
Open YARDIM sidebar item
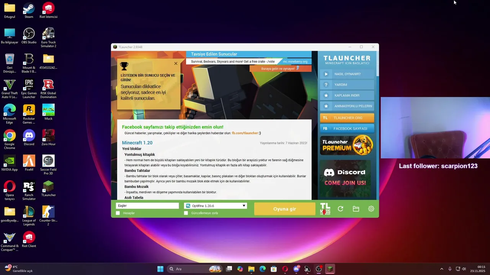click(347, 85)
